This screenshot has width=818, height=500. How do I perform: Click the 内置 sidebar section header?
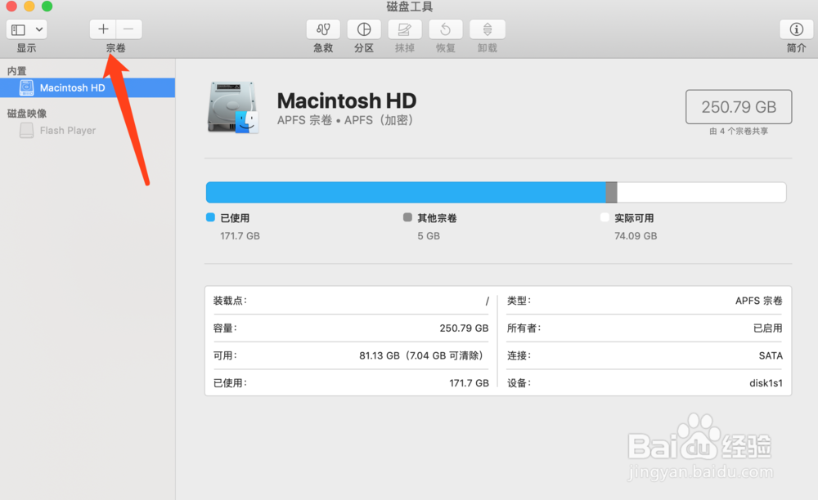(x=16, y=71)
